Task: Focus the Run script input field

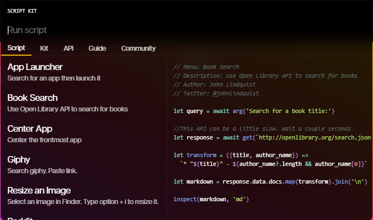Action: tap(186, 30)
